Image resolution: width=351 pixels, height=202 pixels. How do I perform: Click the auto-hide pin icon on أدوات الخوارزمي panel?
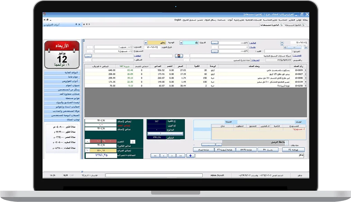(76, 24)
